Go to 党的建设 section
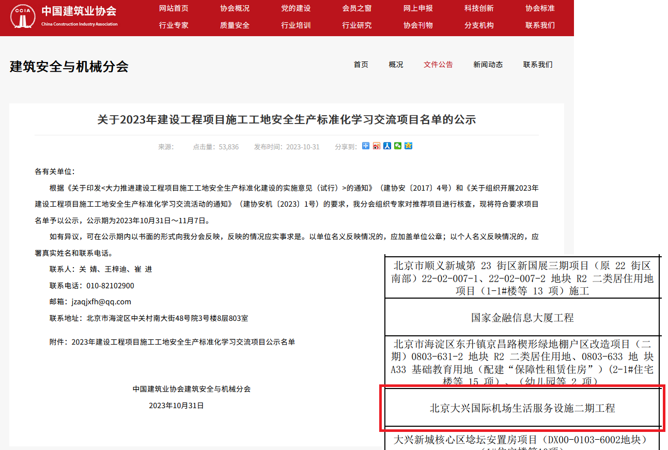Screen dimensions: 668x450 [296, 8]
